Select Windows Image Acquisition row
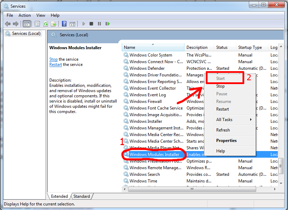Screen dimensions: 288x210 point(201,115)
